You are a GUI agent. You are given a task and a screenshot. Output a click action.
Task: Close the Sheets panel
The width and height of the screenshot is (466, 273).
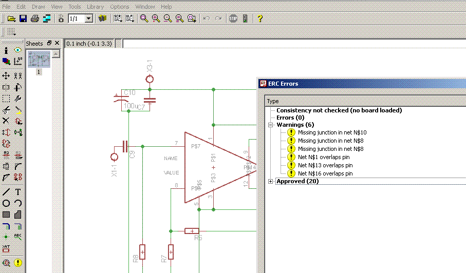(x=57, y=44)
